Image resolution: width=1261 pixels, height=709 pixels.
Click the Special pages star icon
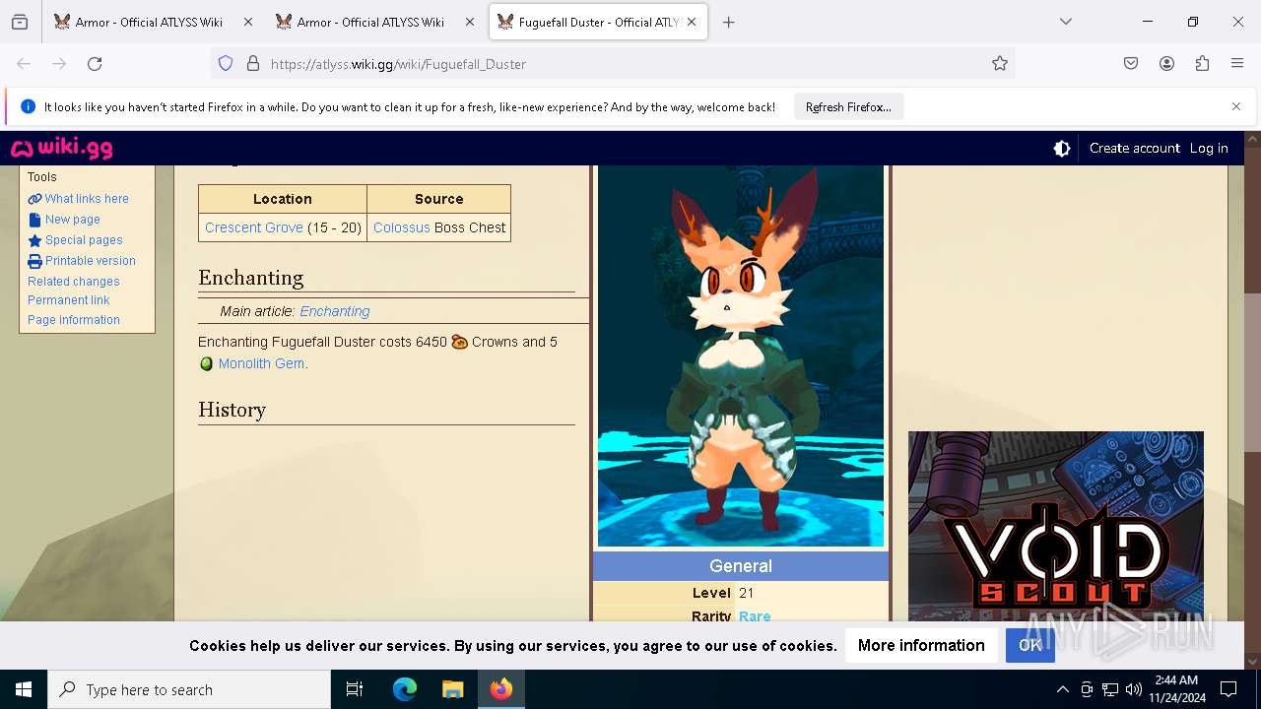(x=34, y=240)
